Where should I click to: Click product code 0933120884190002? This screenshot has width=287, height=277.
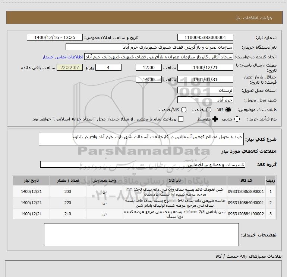click(x=246, y=214)
